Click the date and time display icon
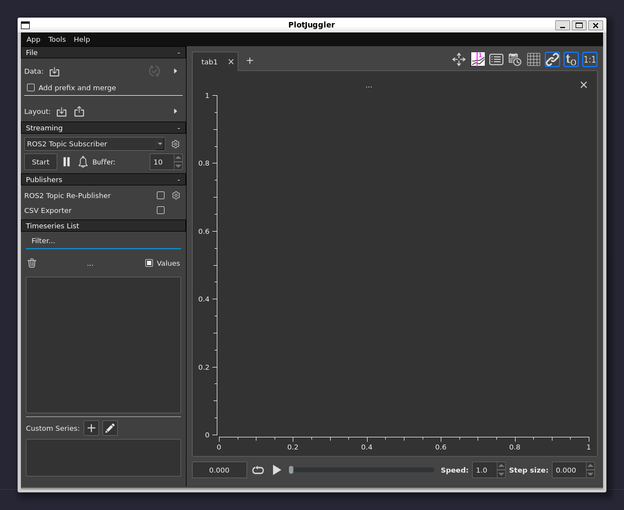This screenshot has width=624, height=510. coord(515,59)
